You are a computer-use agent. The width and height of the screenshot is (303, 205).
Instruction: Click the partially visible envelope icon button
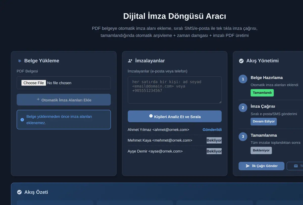coord(295,166)
